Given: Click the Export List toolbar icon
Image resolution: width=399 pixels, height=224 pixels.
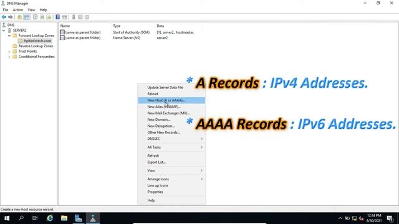Looking at the screenshot, I should click(49, 17).
